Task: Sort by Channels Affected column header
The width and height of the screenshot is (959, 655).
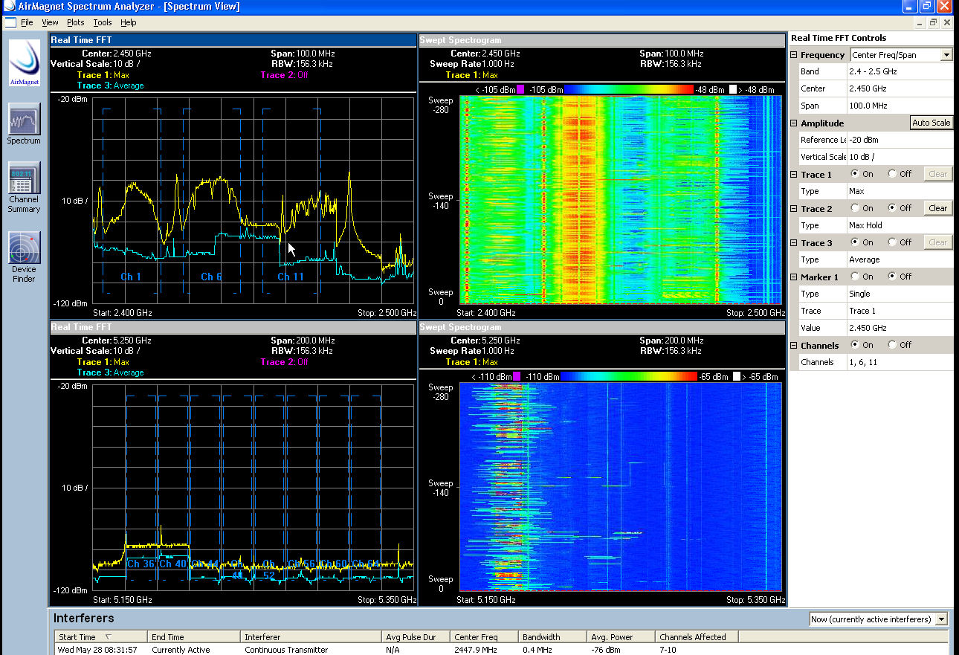Action: point(696,637)
